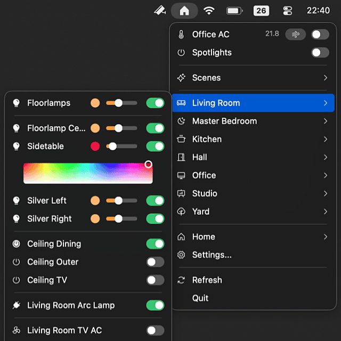This screenshot has width=341, height=341.
Task: Click Refresh to reload devices
Action: point(207,280)
